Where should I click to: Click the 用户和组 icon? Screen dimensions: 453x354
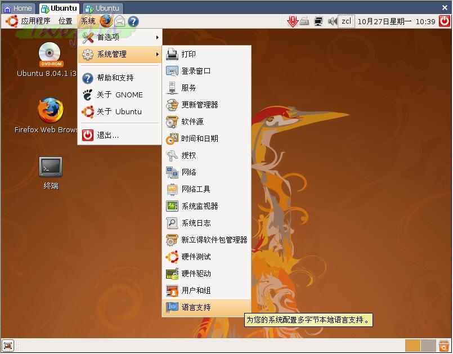[x=172, y=291]
